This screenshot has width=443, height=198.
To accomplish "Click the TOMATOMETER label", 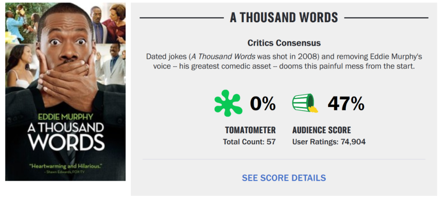I will click(x=250, y=130).
